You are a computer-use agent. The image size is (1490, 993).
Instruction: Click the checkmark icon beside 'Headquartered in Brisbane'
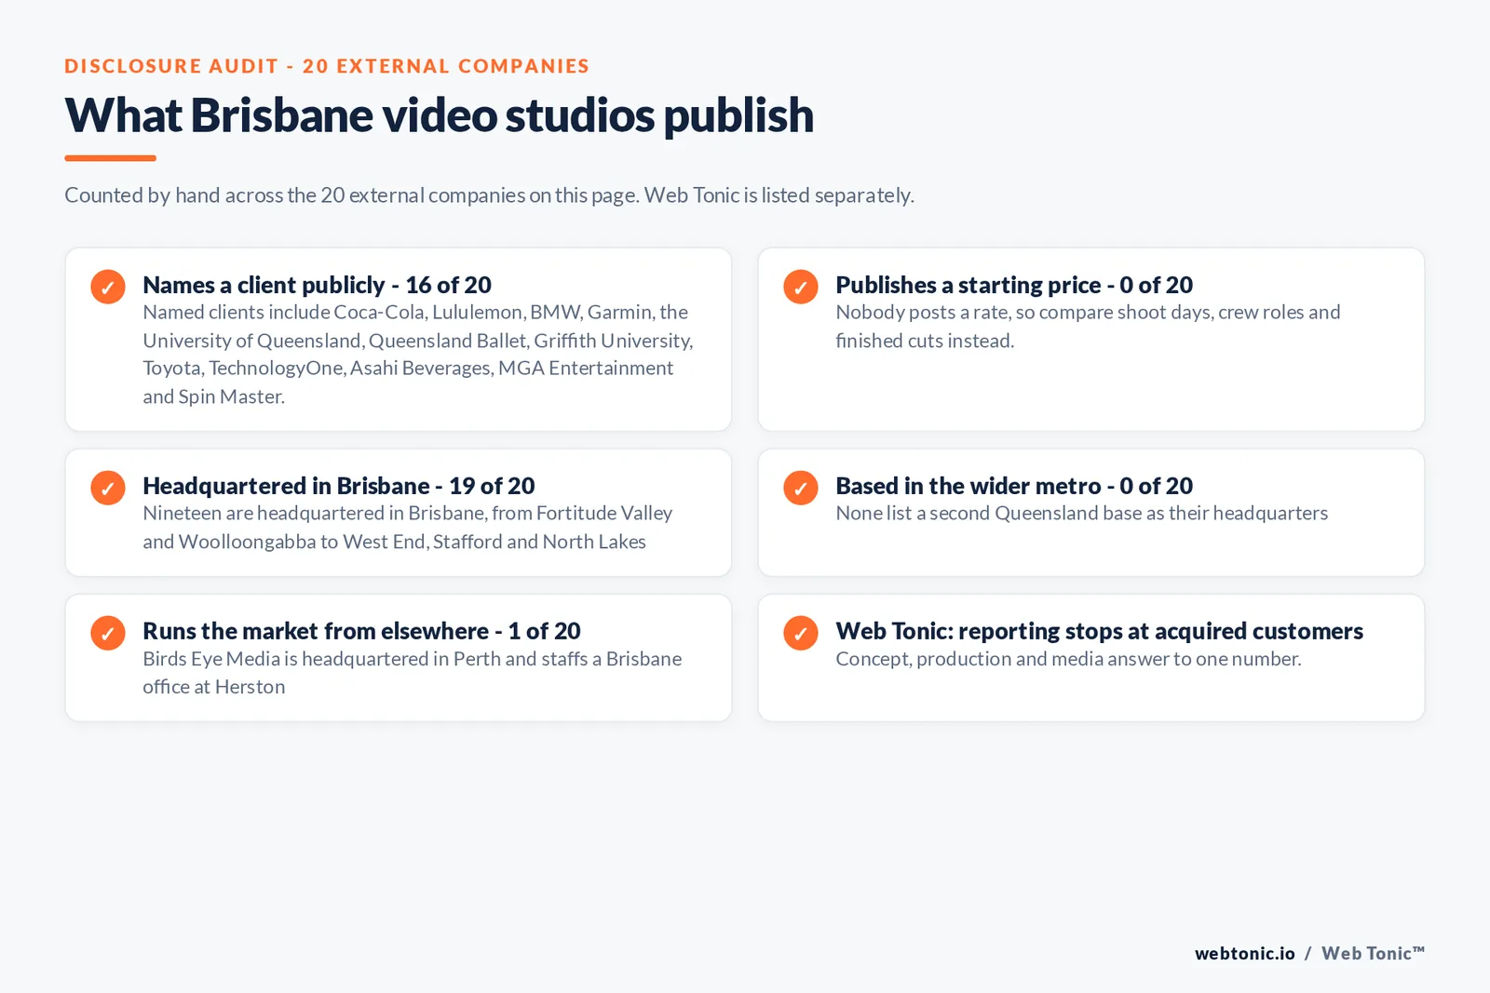108,488
